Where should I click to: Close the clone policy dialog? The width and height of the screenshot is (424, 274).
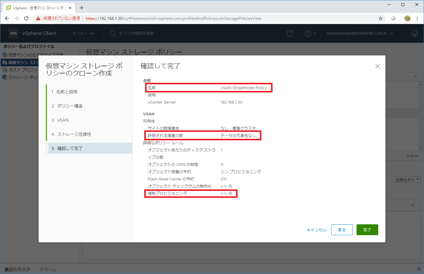point(378,66)
